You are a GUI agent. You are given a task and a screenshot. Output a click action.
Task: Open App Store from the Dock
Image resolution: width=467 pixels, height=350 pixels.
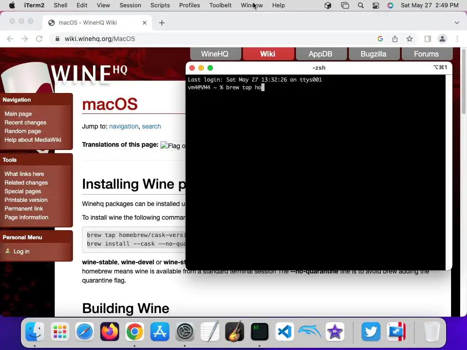click(x=160, y=332)
